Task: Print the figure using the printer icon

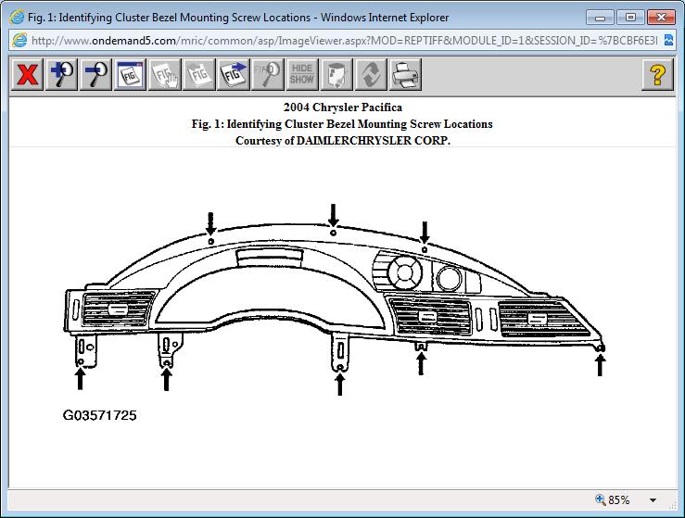Action: (x=405, y=74)
